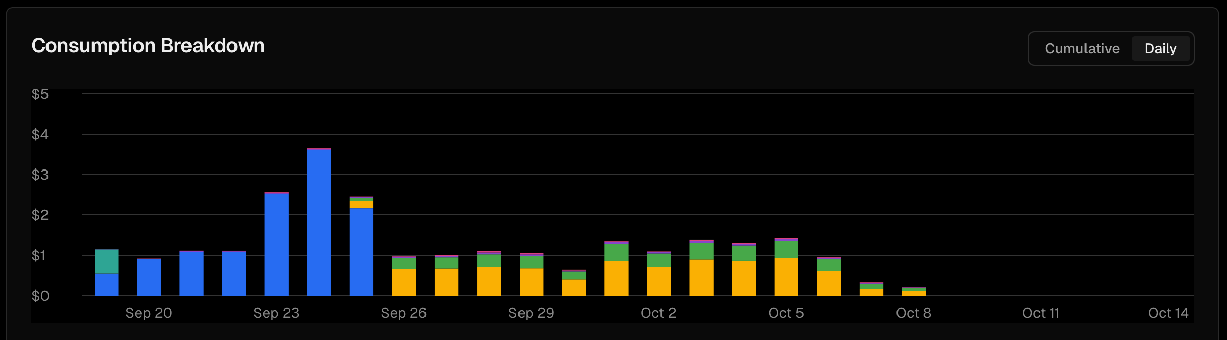Select the blue bar above Sep 20
1227x340 pixels.
pyautogui.click(x=149, y=277)
